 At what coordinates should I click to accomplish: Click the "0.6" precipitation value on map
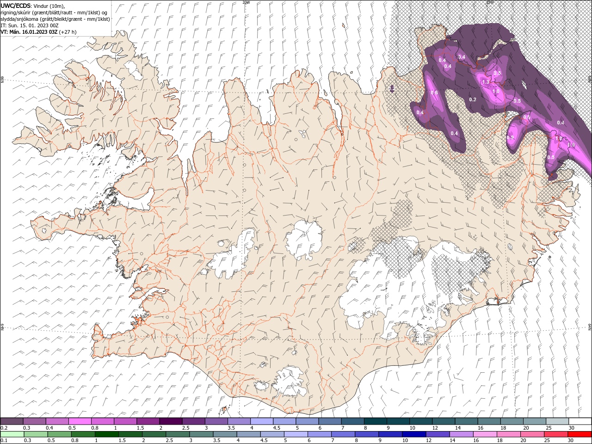tap(434, 92)
